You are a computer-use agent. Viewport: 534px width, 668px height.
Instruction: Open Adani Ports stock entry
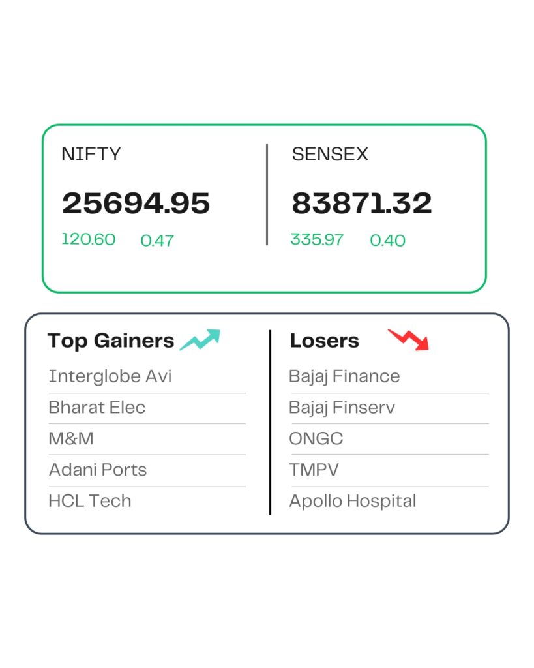pos(97,470)
